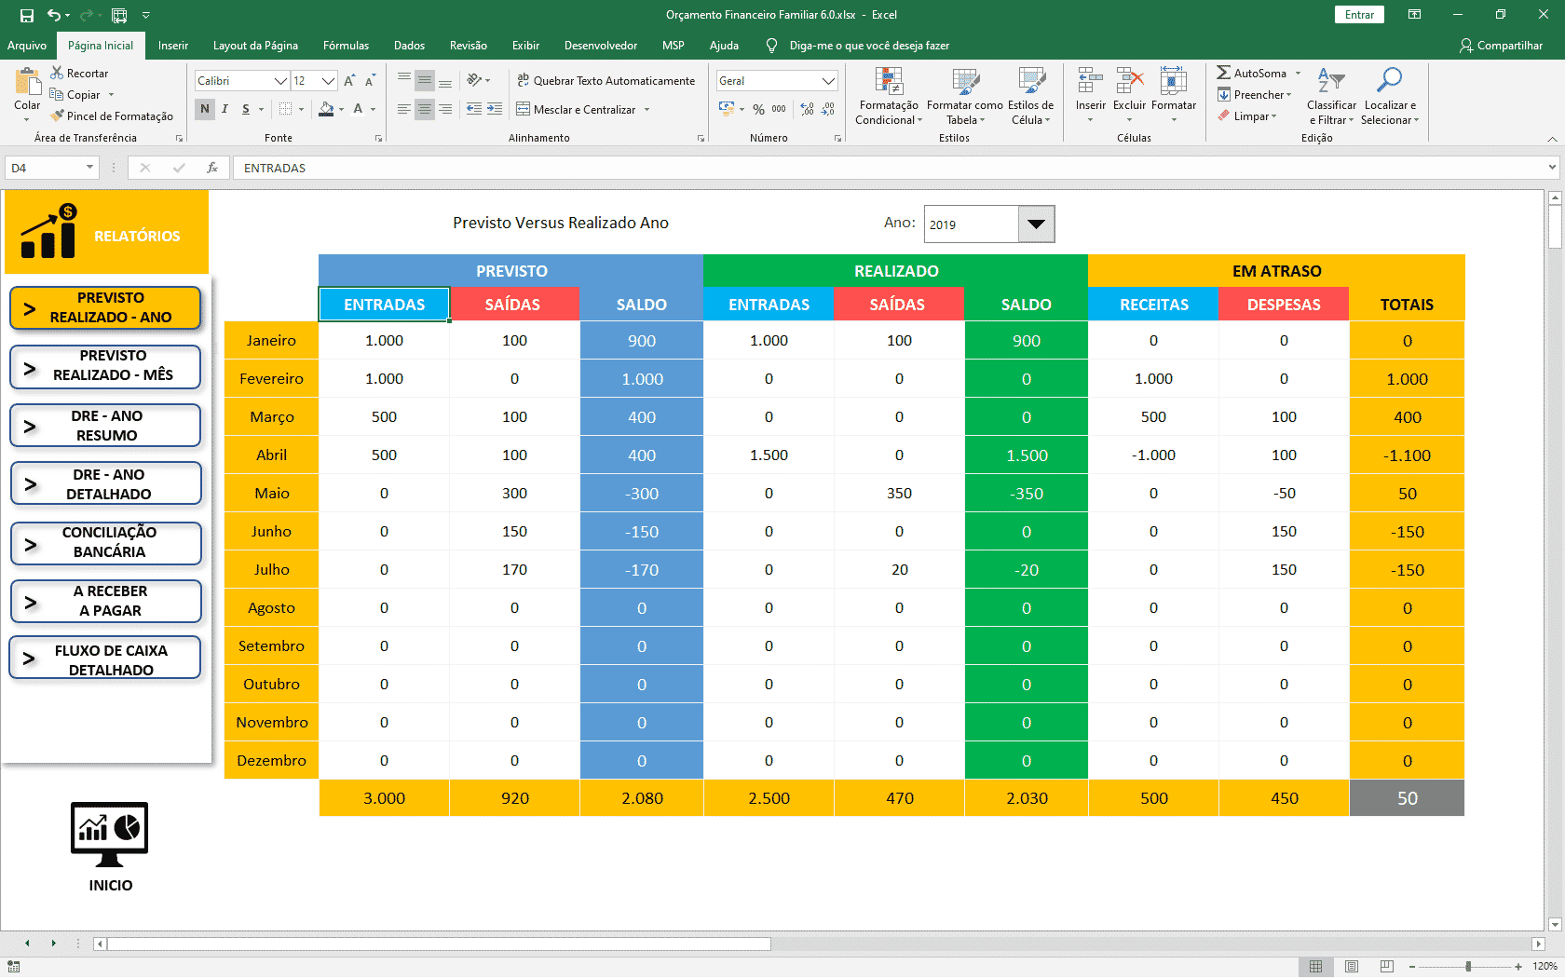Image resolution: width=1565 pixels, height=978 pixels.
Task: Click the insert function fx icon
Action: click(212, 168)
